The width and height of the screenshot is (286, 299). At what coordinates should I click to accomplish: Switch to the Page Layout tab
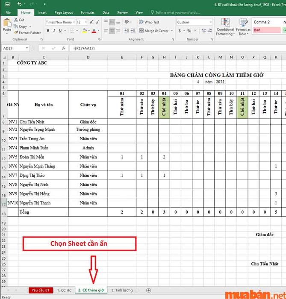point(64,12)
